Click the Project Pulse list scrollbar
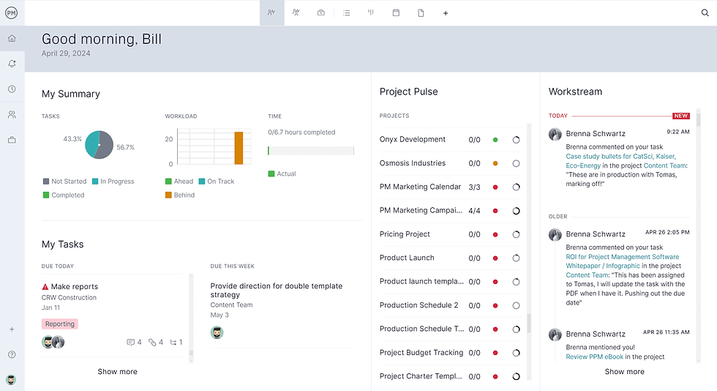This screenshot has width=717, height=391. tap(529, 322)
